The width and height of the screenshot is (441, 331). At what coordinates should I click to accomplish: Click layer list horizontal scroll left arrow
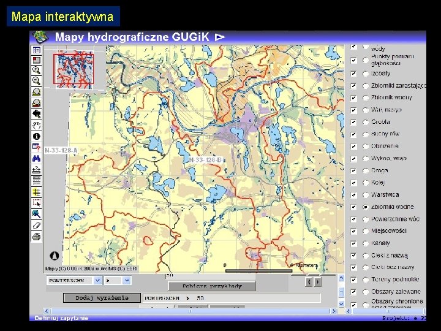349,311
